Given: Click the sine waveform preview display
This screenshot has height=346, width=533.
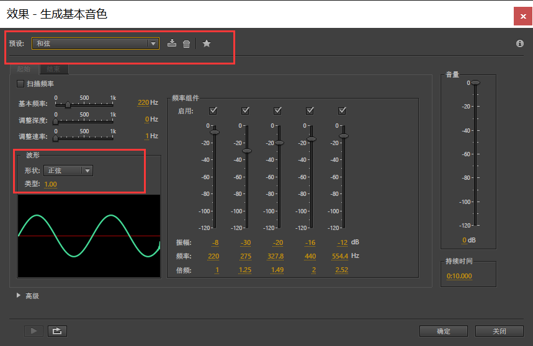Looking at the screenshot, I should pos(89,236).
